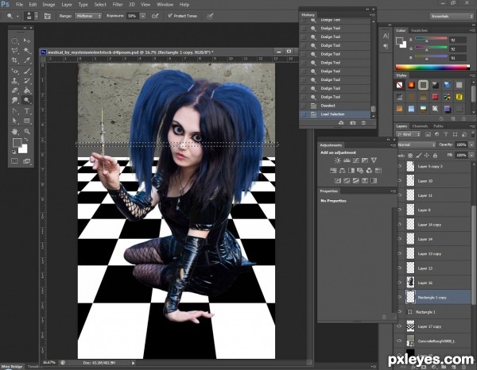Open the Adjustments panel flyout menu
Viewport: 477px width, 370px height.
click(x=393, y=145)
